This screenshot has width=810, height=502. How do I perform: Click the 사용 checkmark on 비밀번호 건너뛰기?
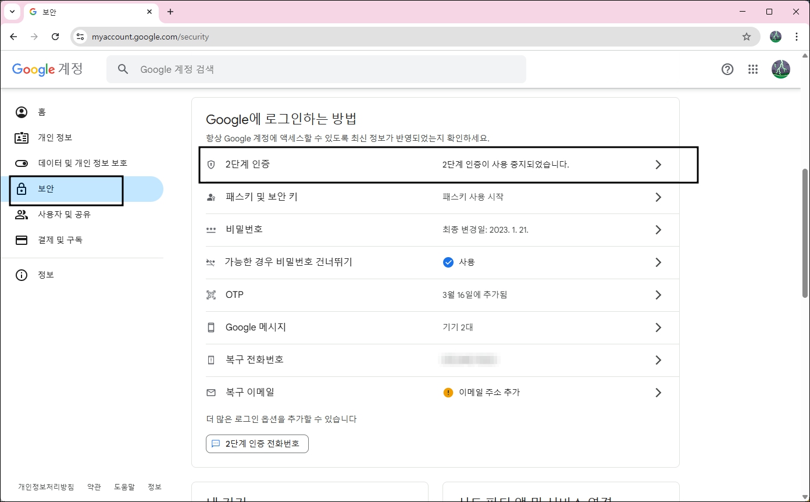[x=448, y=262]
